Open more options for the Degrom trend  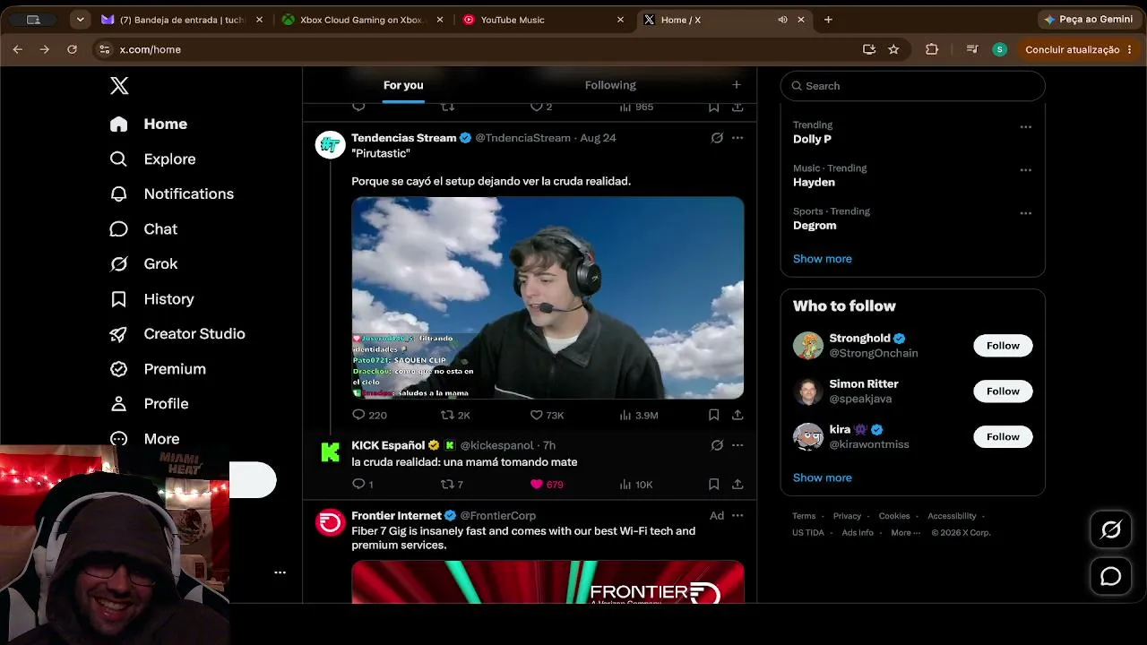click(x=1026, y=213)
